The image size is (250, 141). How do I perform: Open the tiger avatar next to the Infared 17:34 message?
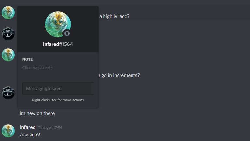tap(8, 131)
